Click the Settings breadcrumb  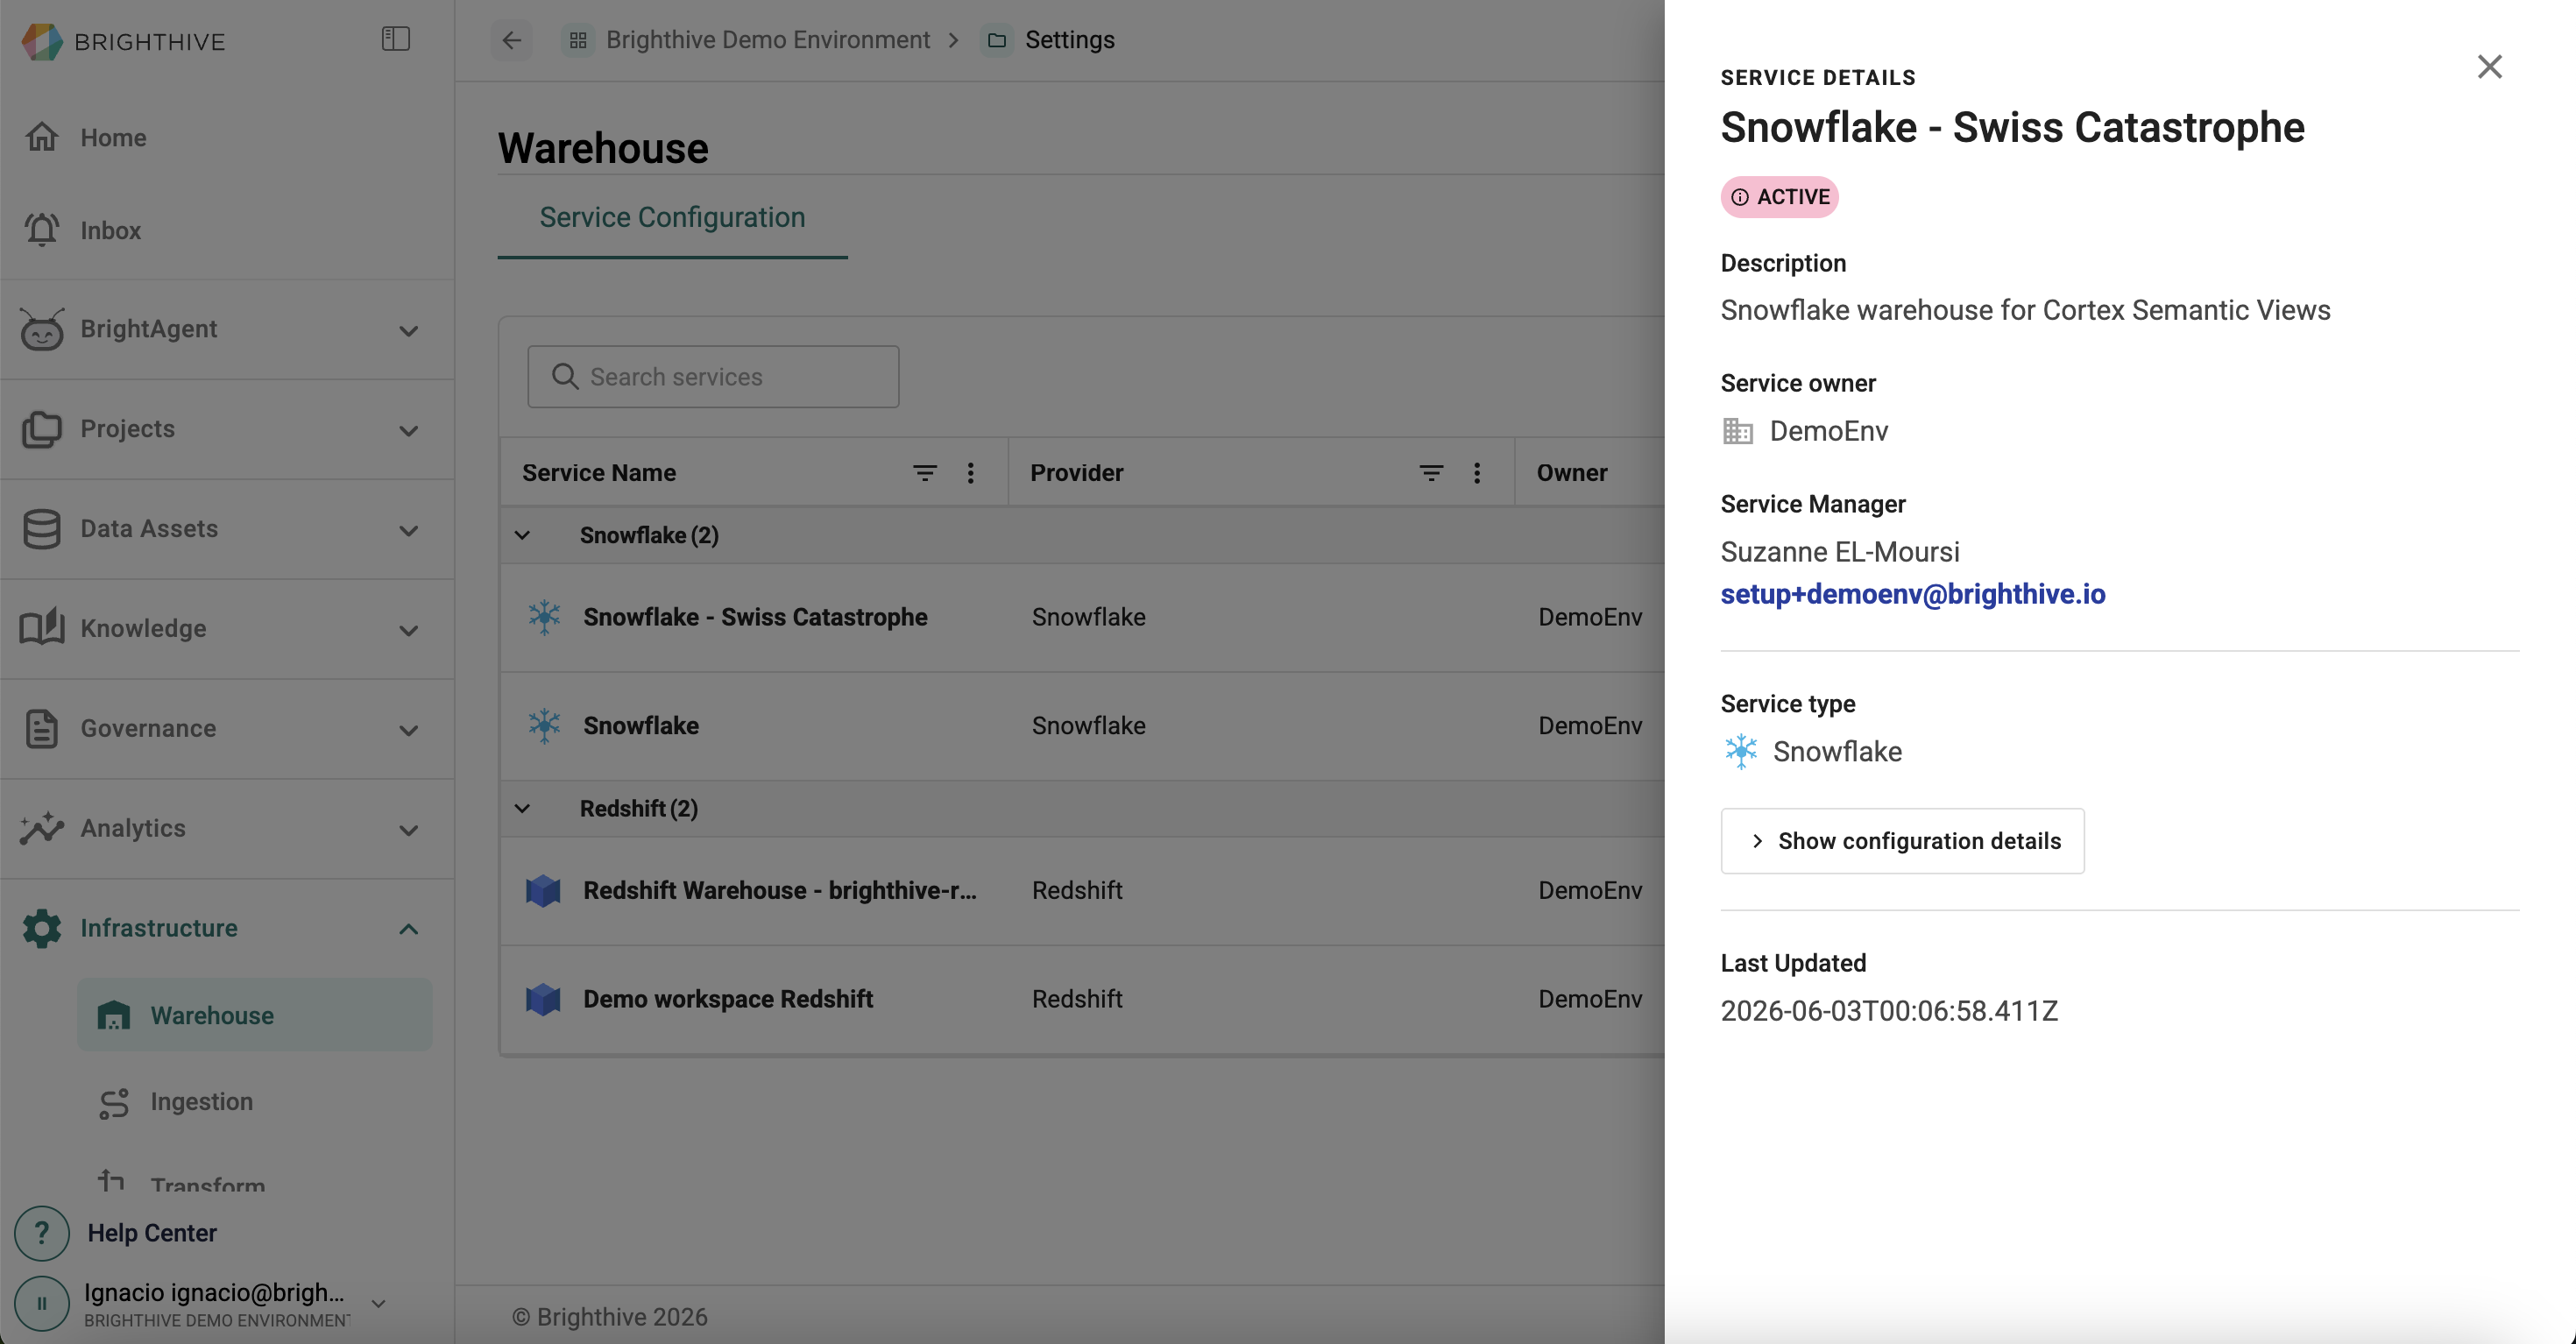[1070, 40]
